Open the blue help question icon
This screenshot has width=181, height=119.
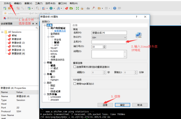pos(115,8)
